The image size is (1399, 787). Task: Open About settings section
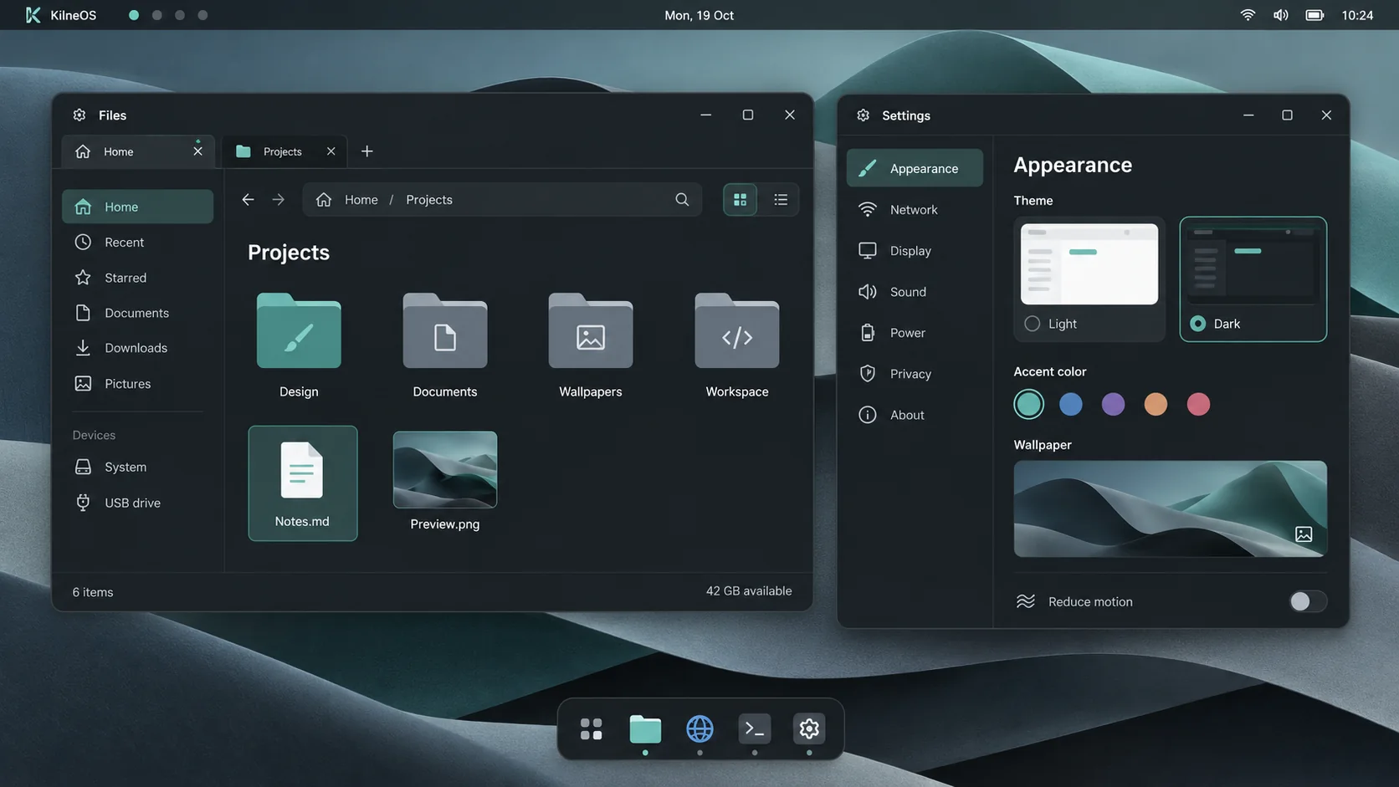(x=915, y=415)
